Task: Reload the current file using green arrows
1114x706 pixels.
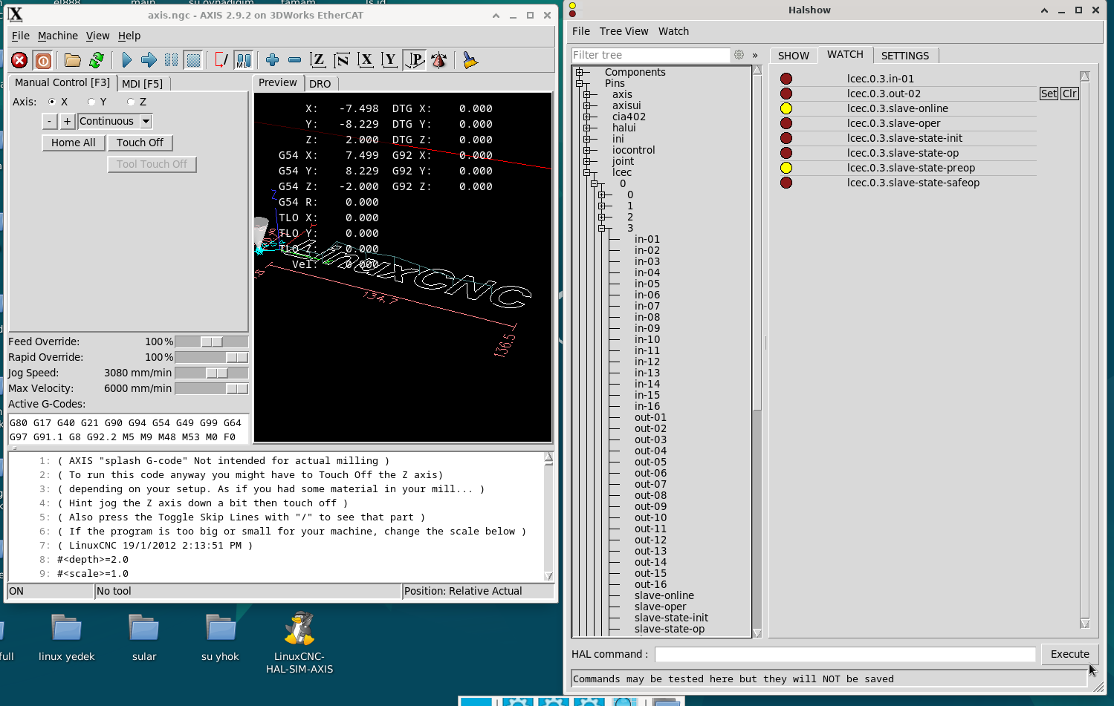Action: (97, 61)
